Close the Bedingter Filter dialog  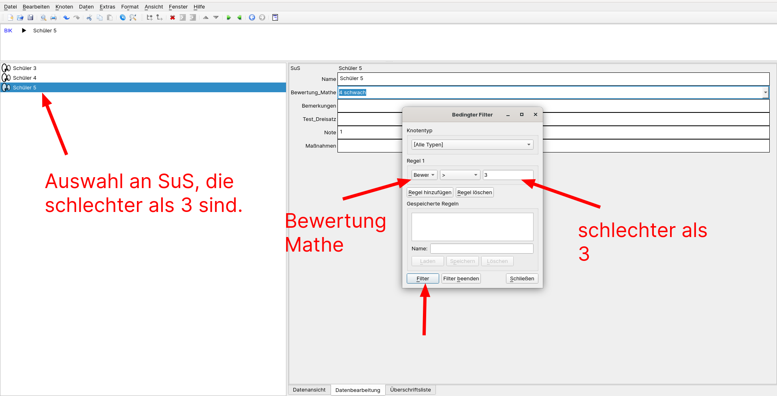click(x=536, y=114)
